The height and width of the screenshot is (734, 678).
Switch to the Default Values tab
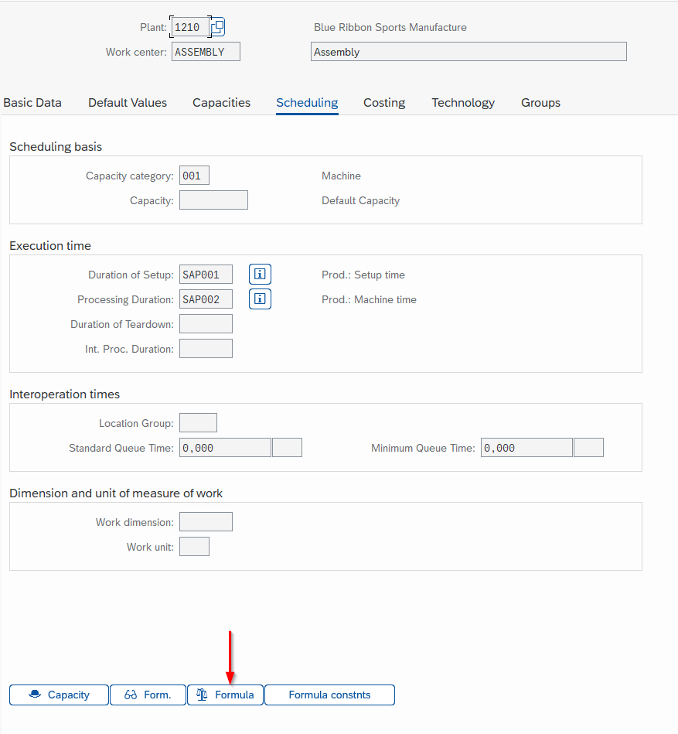tap(128, 103)
